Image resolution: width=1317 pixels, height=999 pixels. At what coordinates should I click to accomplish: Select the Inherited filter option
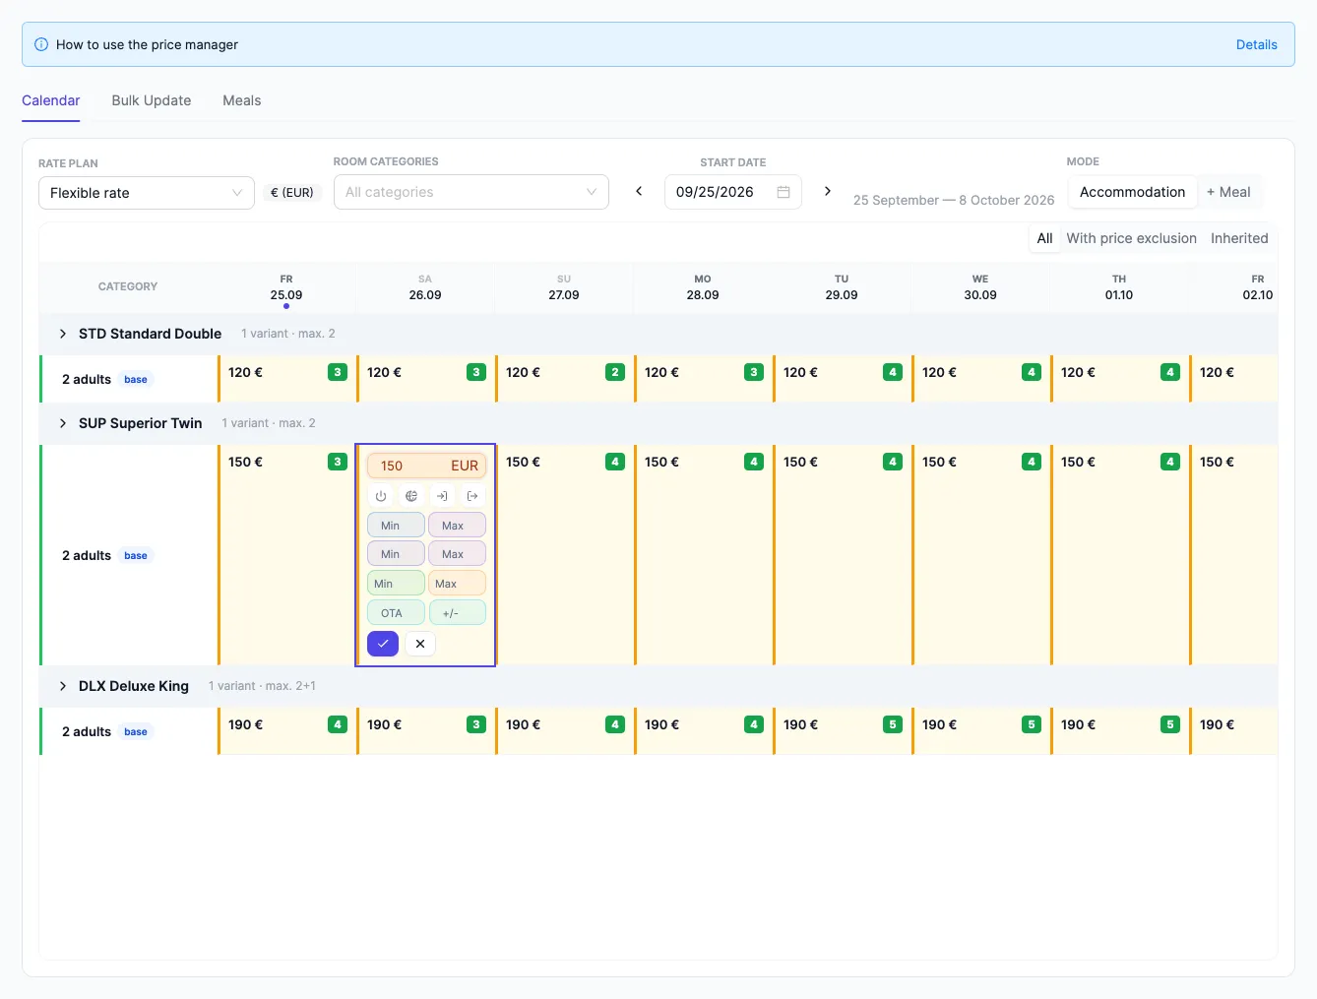click(x=1239, y=238)
